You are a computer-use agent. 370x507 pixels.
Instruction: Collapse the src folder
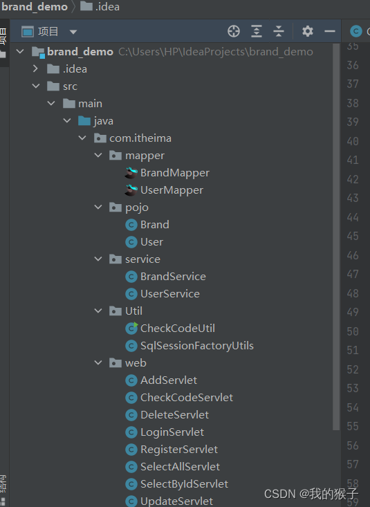[x=36, y=86]
